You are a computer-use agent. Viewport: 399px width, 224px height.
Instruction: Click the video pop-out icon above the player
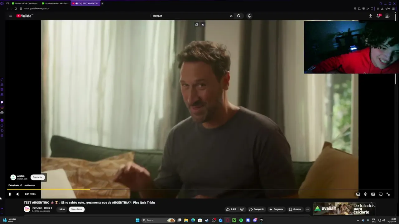pyautogui.click(x=197, y=25)
